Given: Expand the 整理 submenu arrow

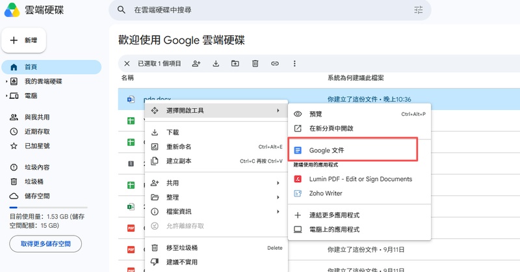Looking at the screenshot, I should [x=278, y=197].
